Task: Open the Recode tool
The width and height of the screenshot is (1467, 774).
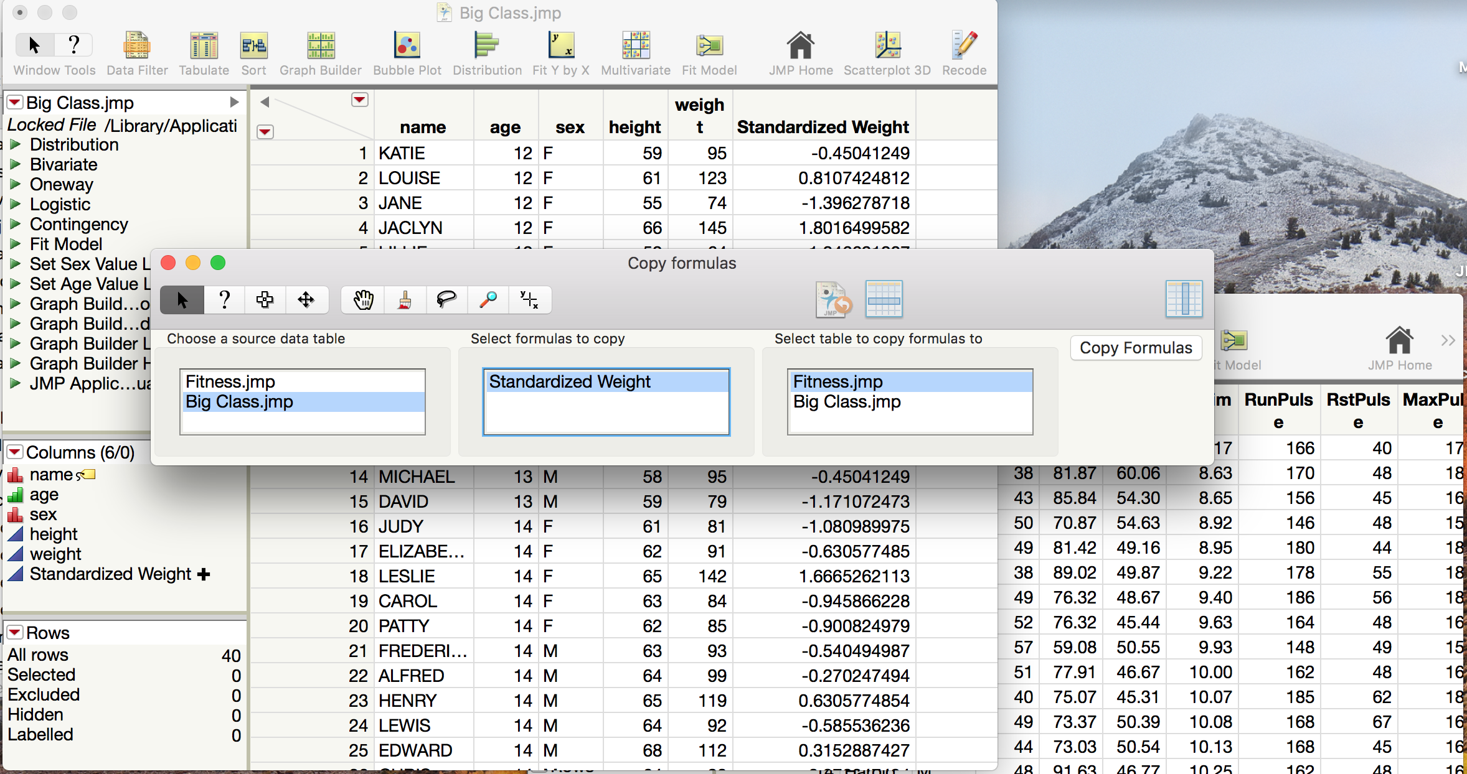Action: click(x=964, y=47)
